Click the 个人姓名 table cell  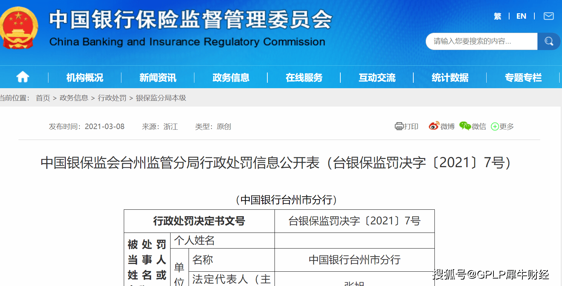(x=222, y=241)
